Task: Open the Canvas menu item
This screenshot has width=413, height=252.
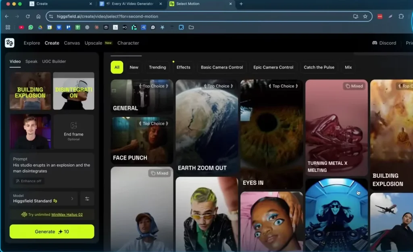Action: (72, 43)
